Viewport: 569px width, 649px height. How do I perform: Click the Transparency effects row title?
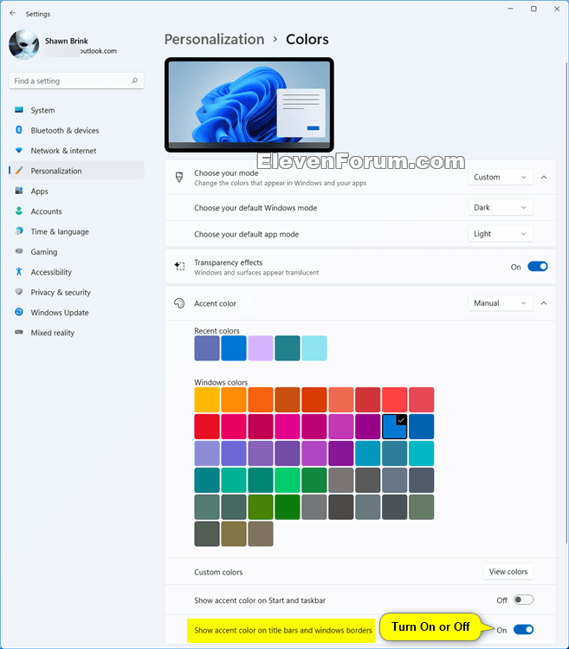229,263
